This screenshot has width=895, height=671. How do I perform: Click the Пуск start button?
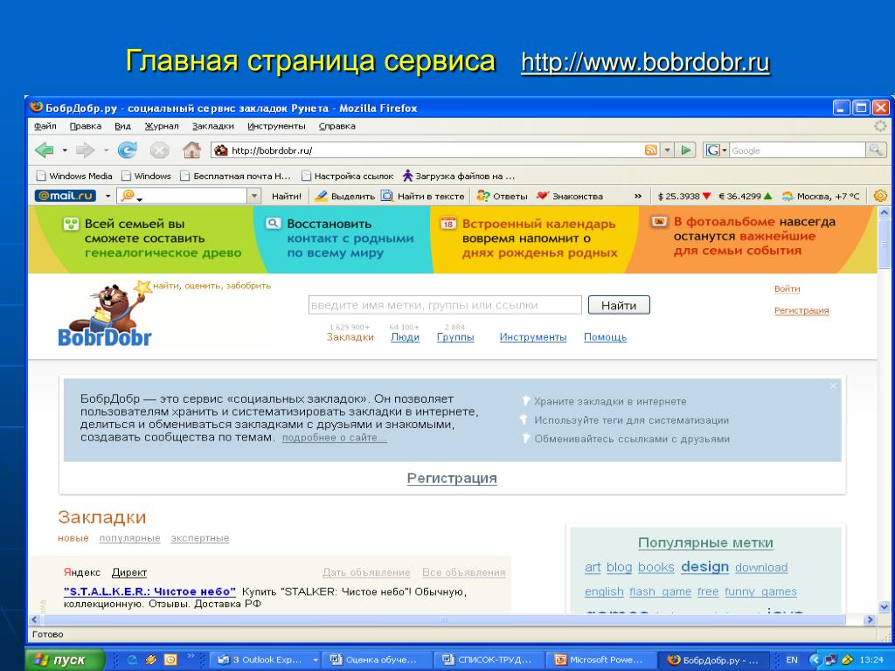(x=65, y=660)
